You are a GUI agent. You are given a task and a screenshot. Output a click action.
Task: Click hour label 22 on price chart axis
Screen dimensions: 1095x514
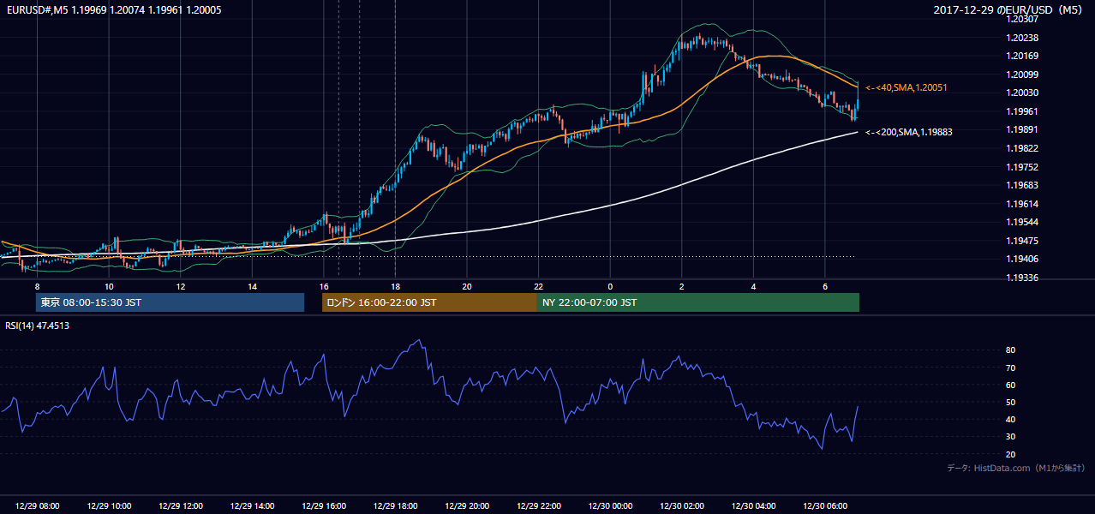[x=539, y=286]
